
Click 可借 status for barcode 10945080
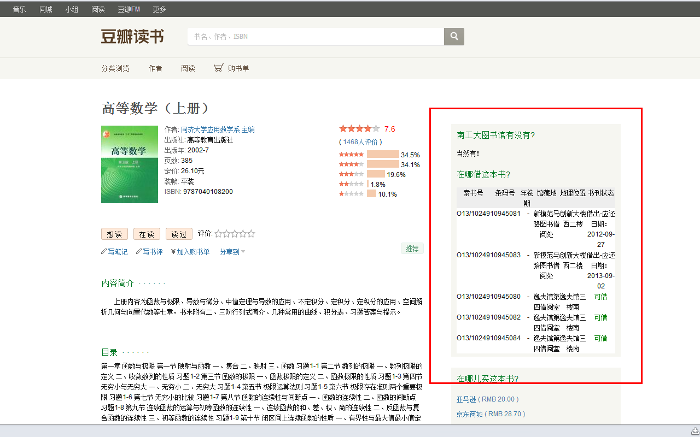coord(600,297)
